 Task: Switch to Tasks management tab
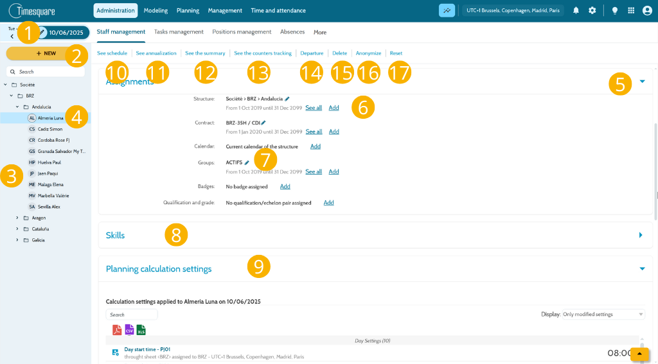pos(179,32)
